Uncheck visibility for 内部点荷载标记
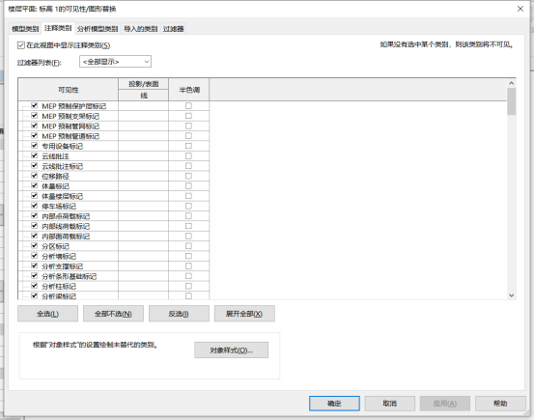 click(x=34, y=215)
